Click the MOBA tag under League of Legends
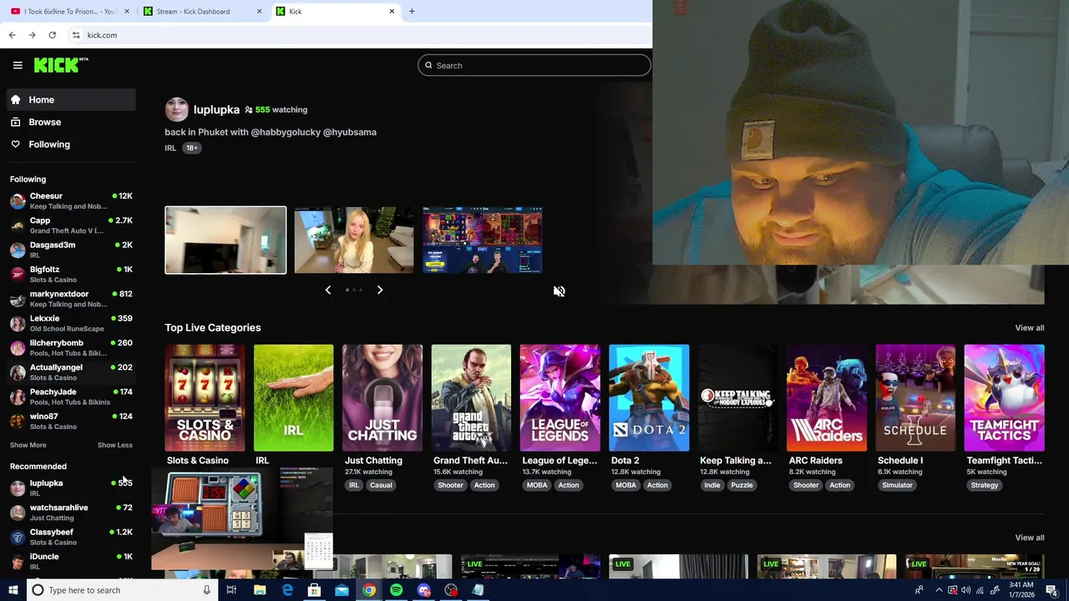This screenshot has width=1069, height=601. tap(537, 485)
